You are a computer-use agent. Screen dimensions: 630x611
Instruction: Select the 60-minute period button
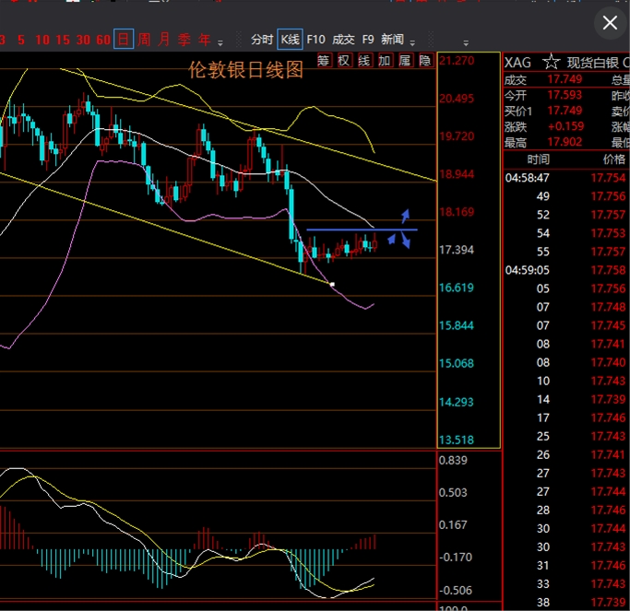(x=103, y=40)
